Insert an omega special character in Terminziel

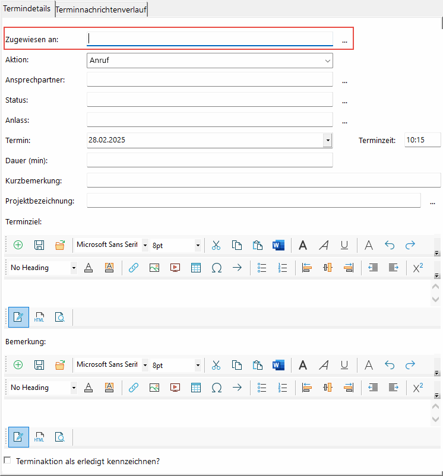[217, 268]
